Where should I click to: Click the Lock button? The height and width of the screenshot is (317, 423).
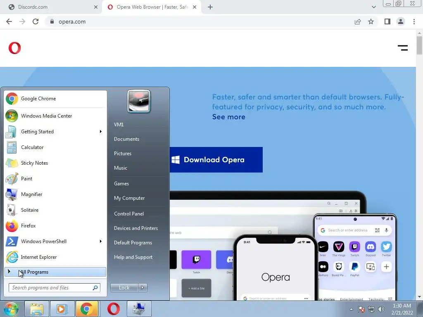[124, 288]
